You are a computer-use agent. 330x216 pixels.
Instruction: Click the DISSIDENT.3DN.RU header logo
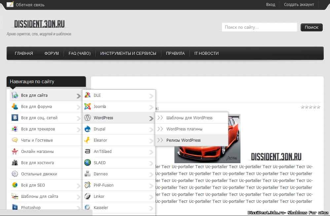(x=39, y=24)
